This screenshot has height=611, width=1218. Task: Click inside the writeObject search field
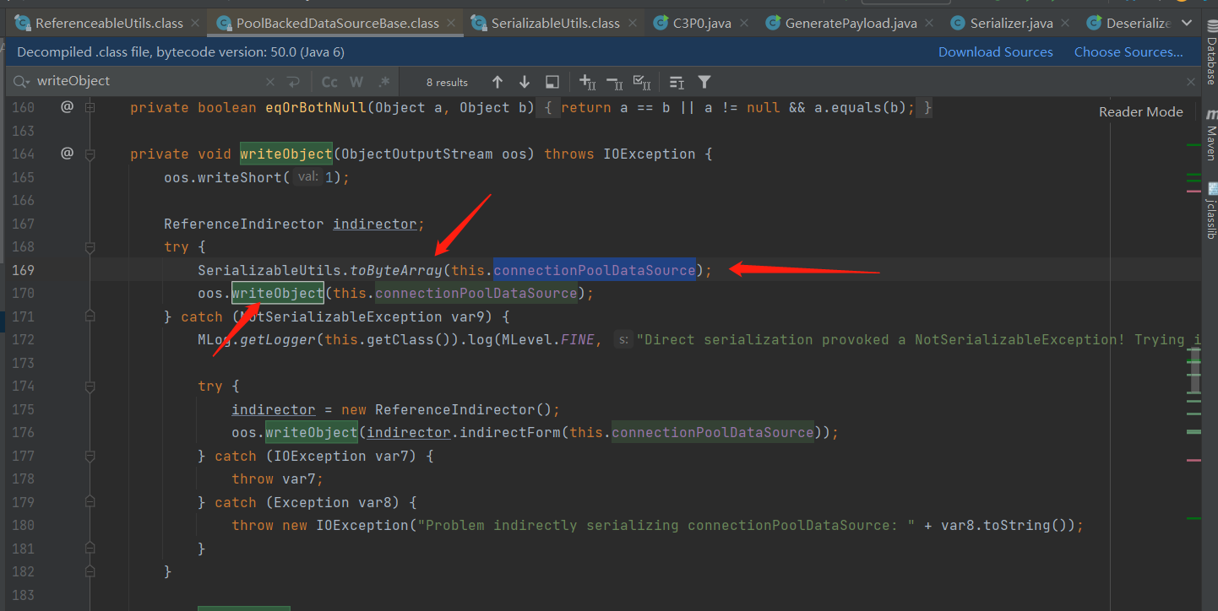point(144,82)
